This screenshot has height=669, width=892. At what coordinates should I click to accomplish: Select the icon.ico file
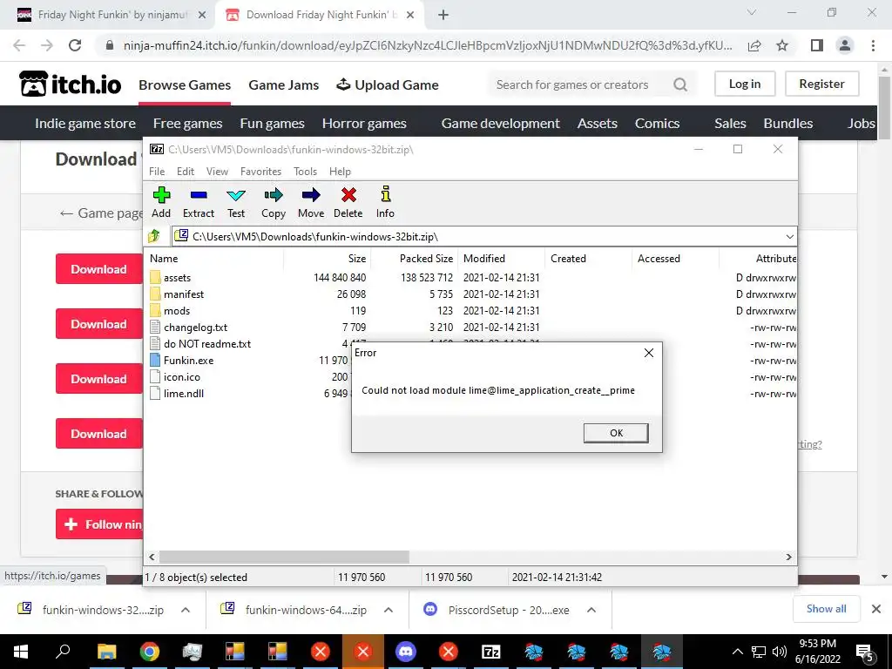click(x=174, y=376)
